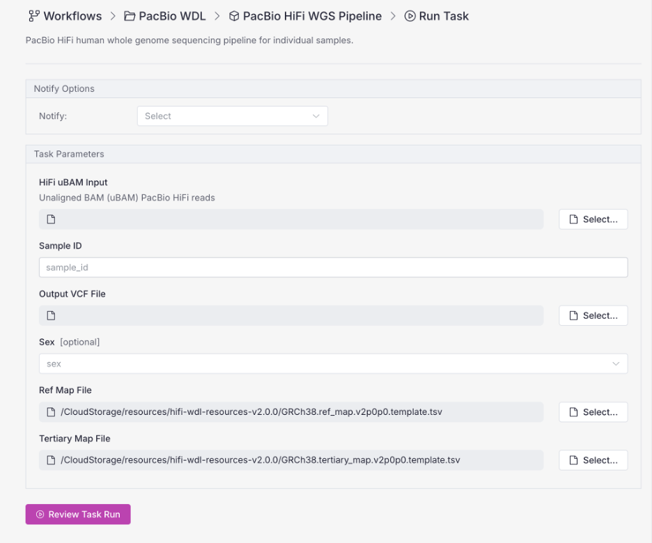Click file icon in Output VCF File field
Image resolution: width=652 pixels, height=543 pixels.
coord(51,316)
